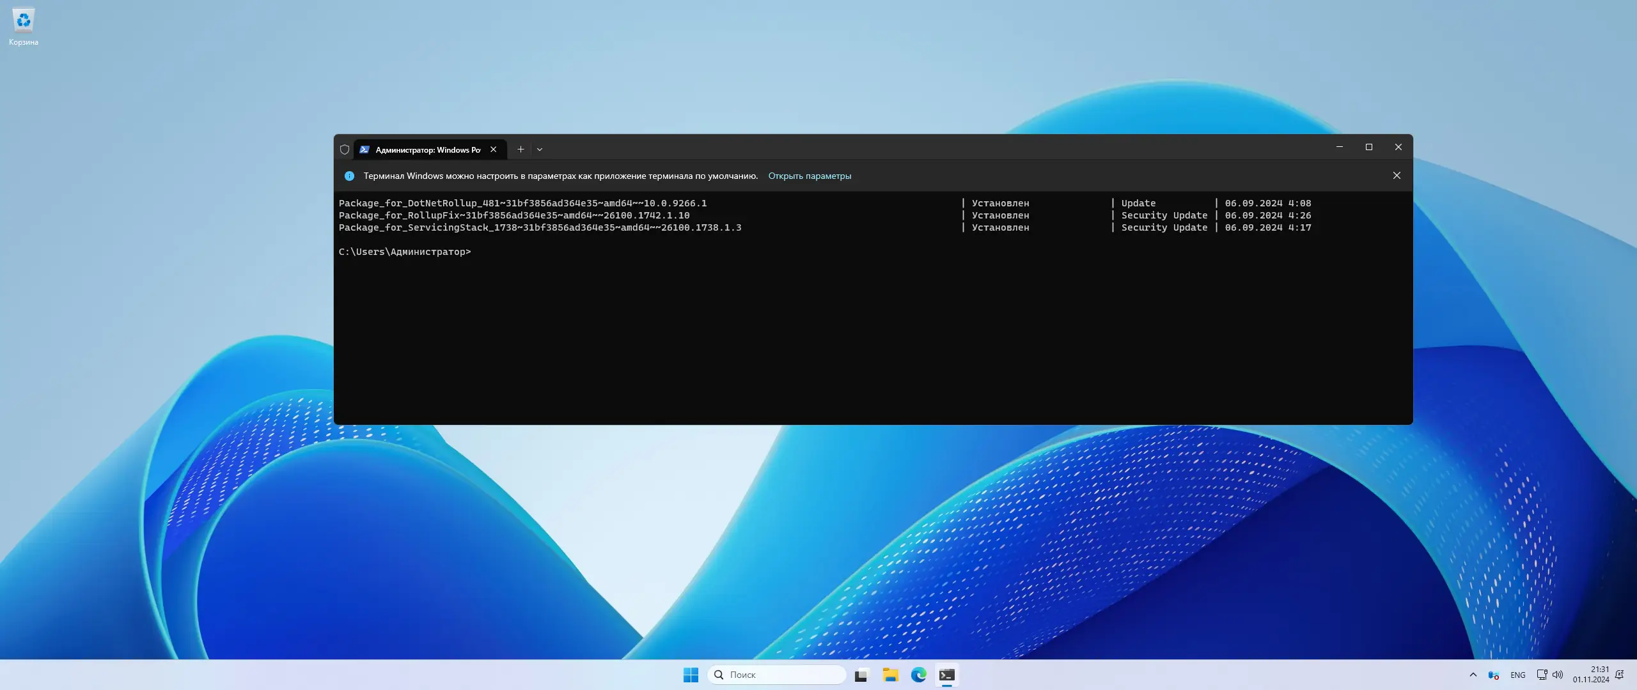Screen dimensions: 1637x690
Task: Close the PowerShell tab
Action: 493,149
